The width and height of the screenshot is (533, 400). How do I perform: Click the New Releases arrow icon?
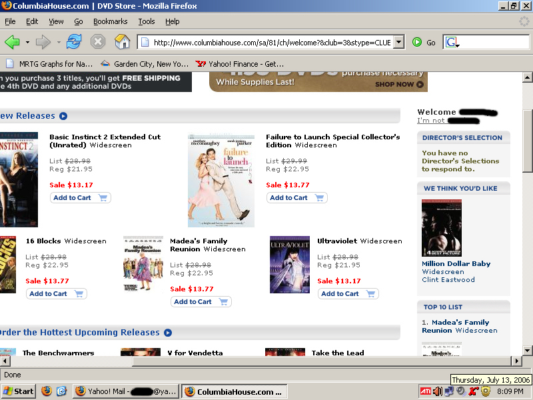(63, 116)
